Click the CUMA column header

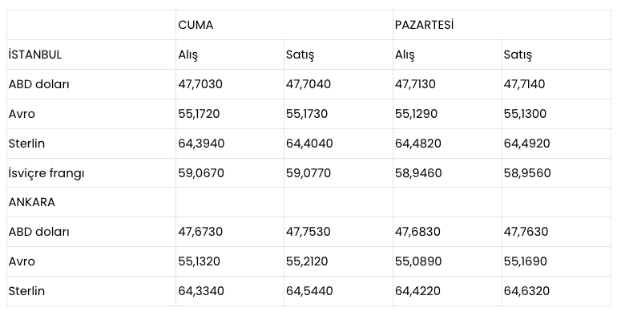pyautogui.click(x=196, y=25)
